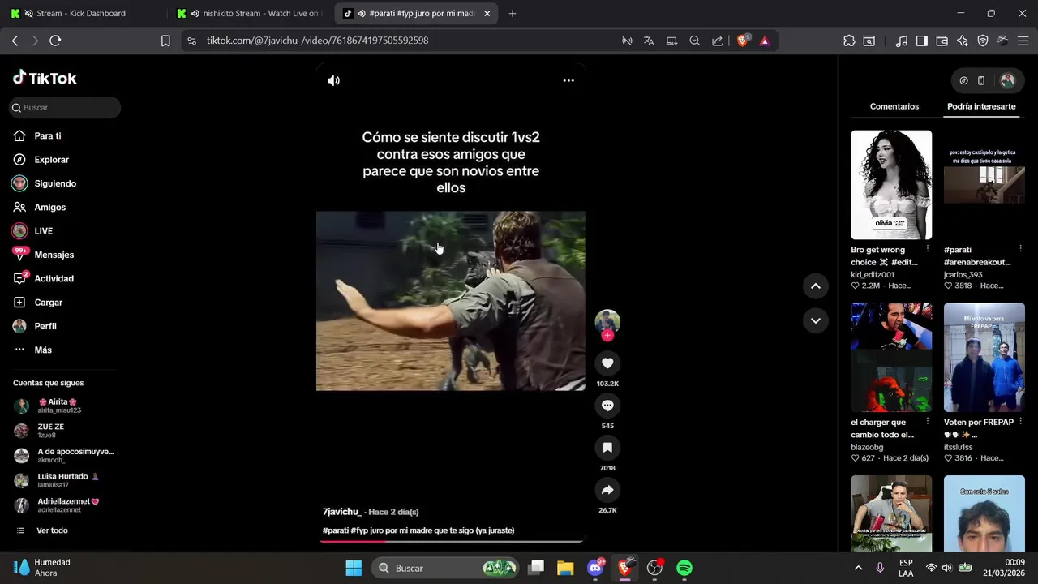This screenshot has width=1038, height=584.
Task: Bookmark this page in the browser
Action: tap(165, 41)
